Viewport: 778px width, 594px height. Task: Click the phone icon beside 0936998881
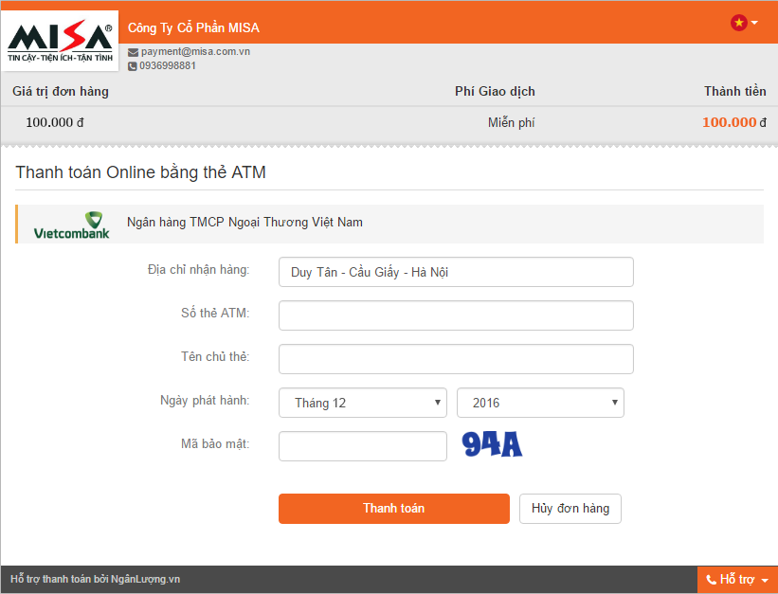(133, 66)
